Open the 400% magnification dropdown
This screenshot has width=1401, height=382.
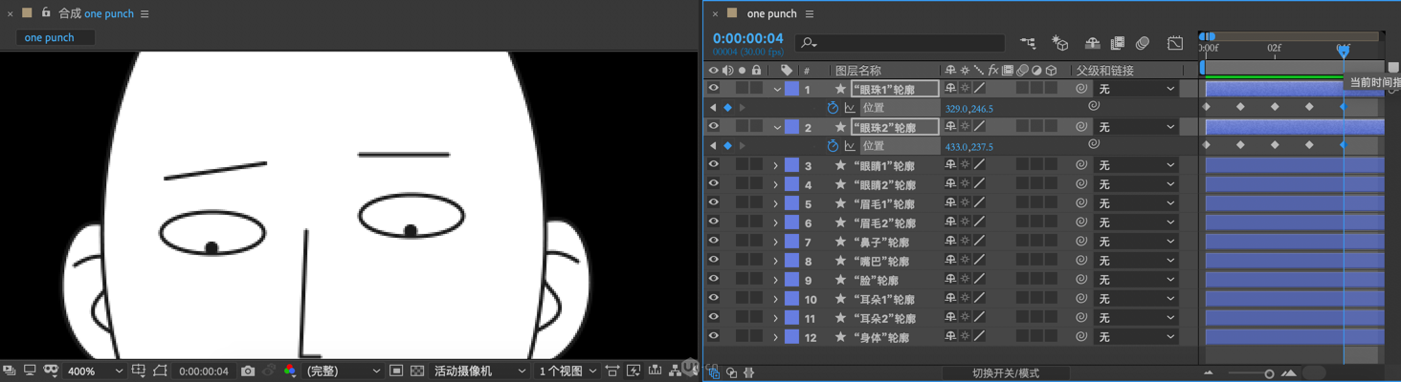pyautogui.click(x=95, y=371)
